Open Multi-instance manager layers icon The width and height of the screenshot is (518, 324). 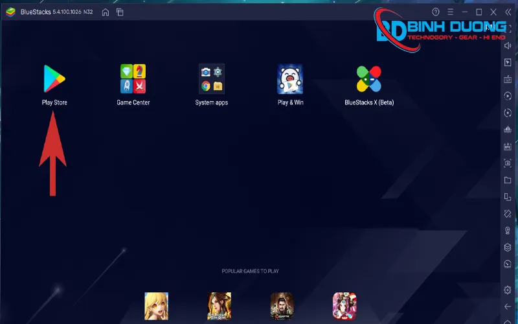508,247
